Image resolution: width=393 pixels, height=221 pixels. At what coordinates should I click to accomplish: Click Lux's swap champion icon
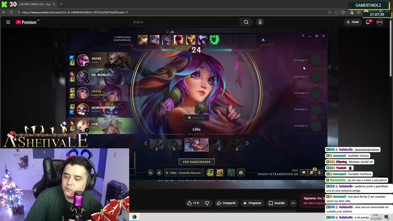87,130
